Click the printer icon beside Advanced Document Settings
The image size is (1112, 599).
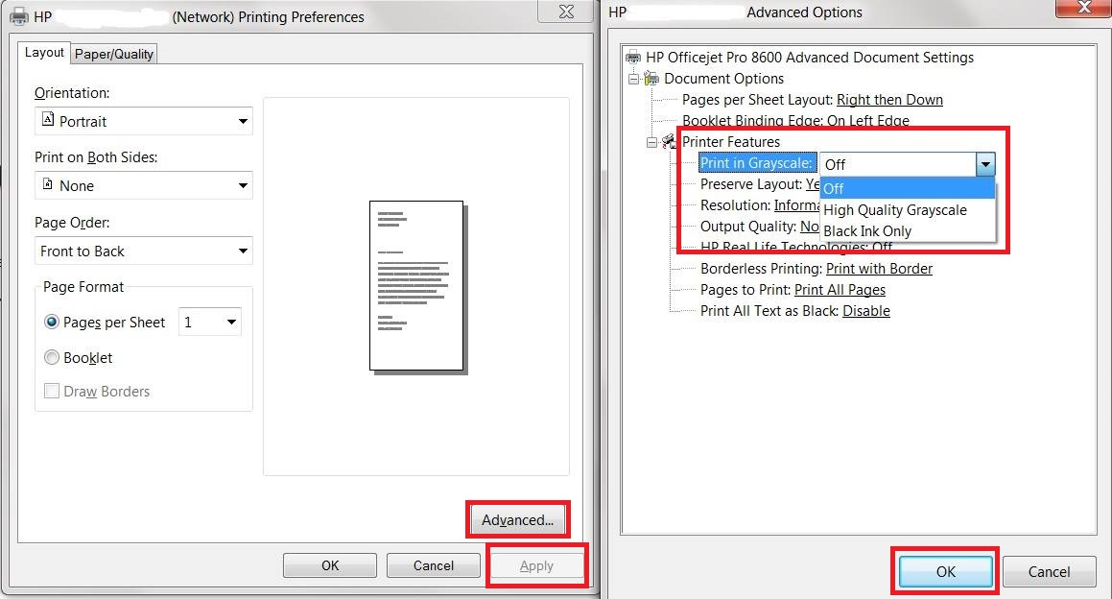tap(633, 58)
